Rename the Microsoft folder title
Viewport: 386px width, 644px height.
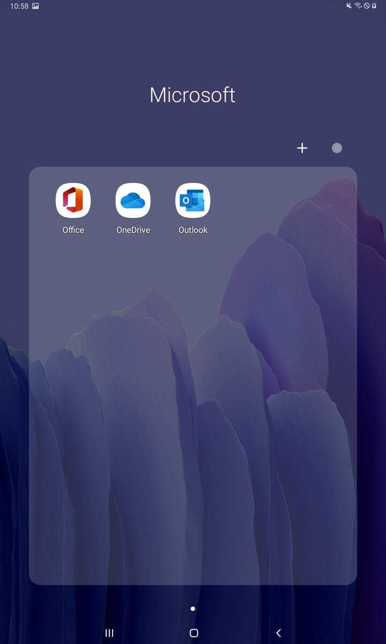coord(192,95)
